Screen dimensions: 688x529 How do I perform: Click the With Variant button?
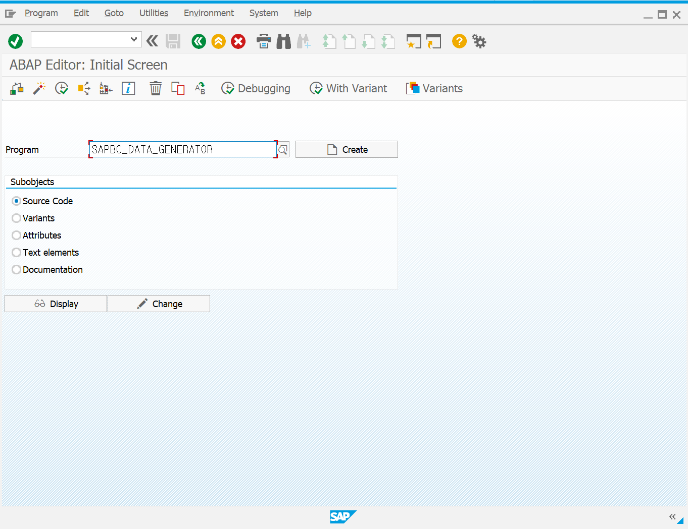(349, 89)
